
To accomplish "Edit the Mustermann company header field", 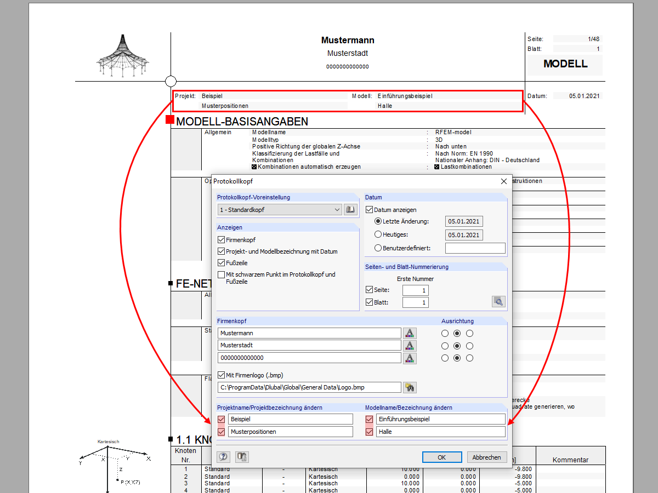I will 309,333.
